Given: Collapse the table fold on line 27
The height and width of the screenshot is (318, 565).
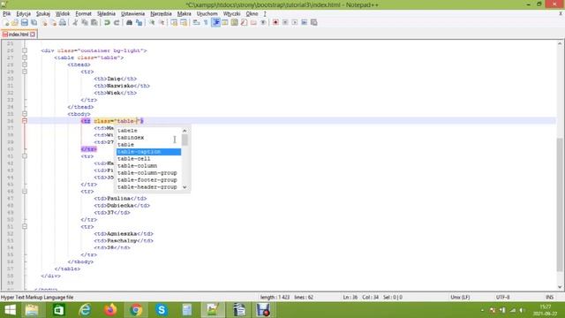Looking at the screenshot, I should coord(25,57).
